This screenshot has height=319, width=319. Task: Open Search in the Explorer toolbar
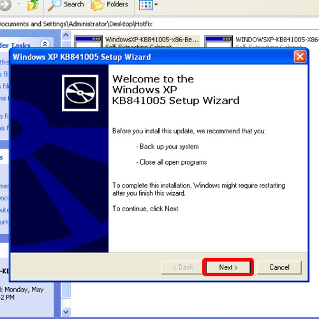(66, 4)
